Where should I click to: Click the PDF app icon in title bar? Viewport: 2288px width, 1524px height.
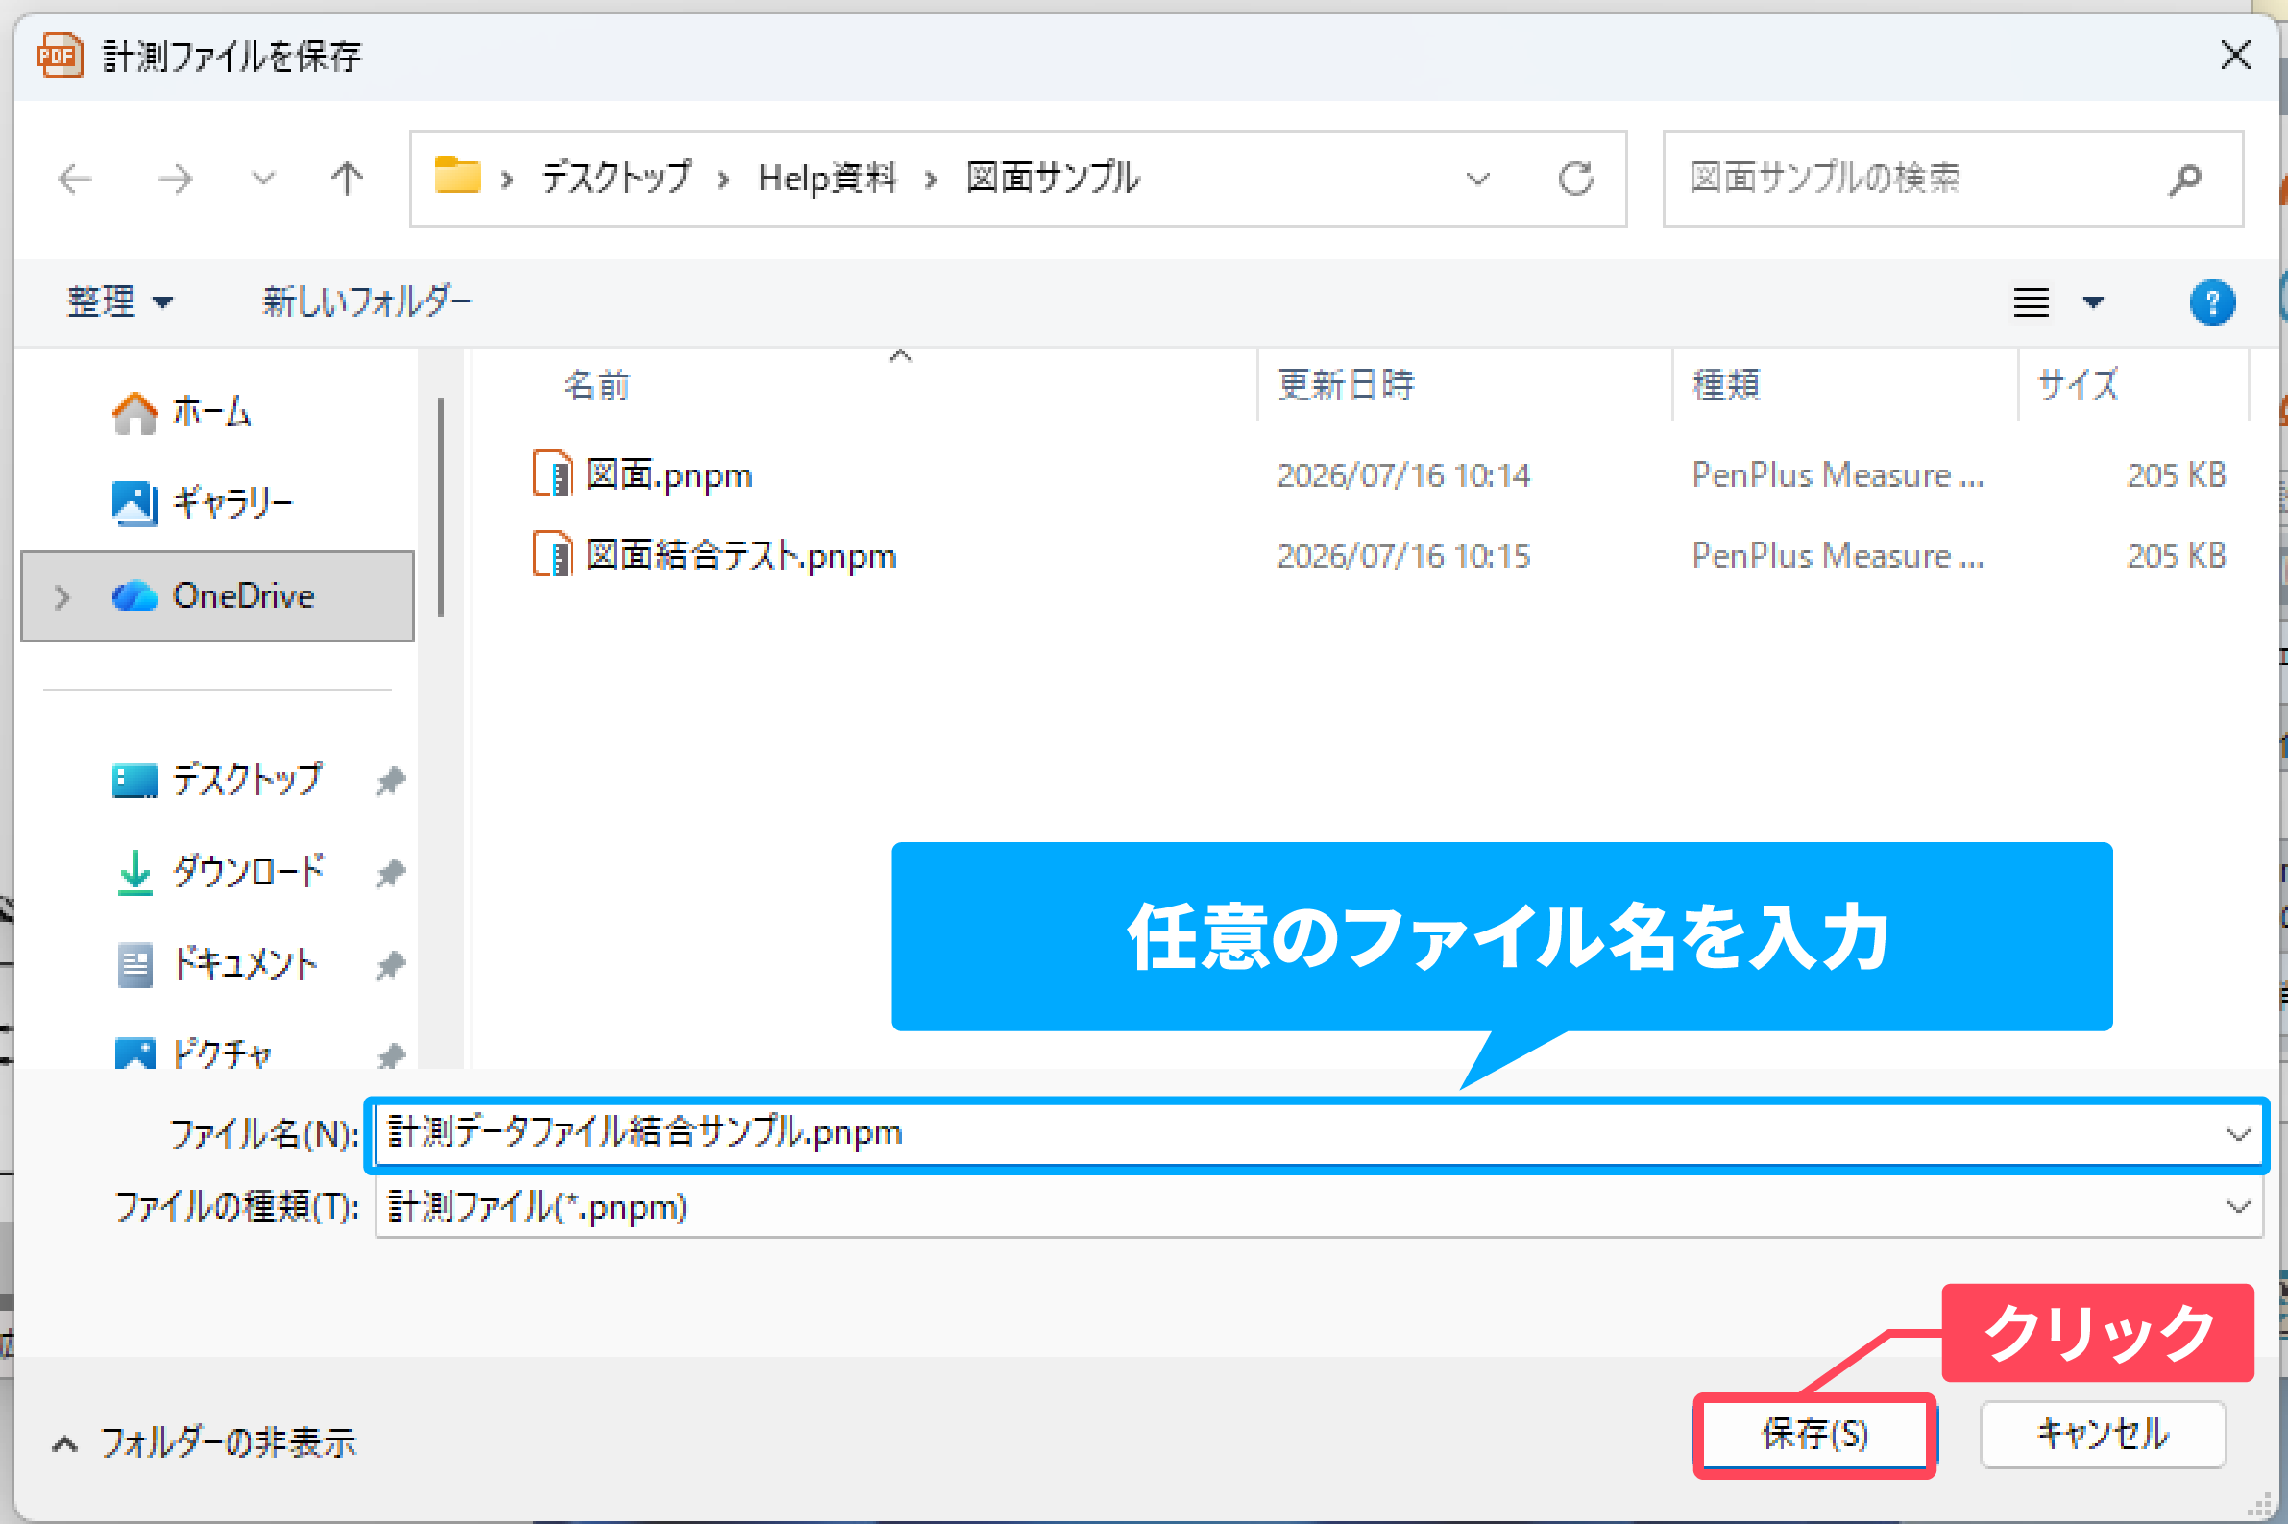[x=59, y=56]
